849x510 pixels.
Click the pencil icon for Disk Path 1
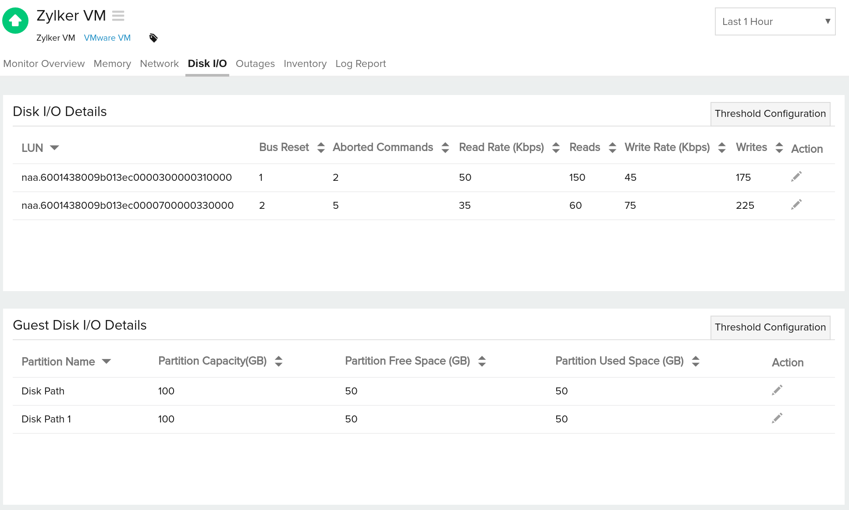[x=777, y=418]
